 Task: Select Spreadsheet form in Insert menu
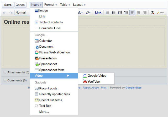coord(51,70)
